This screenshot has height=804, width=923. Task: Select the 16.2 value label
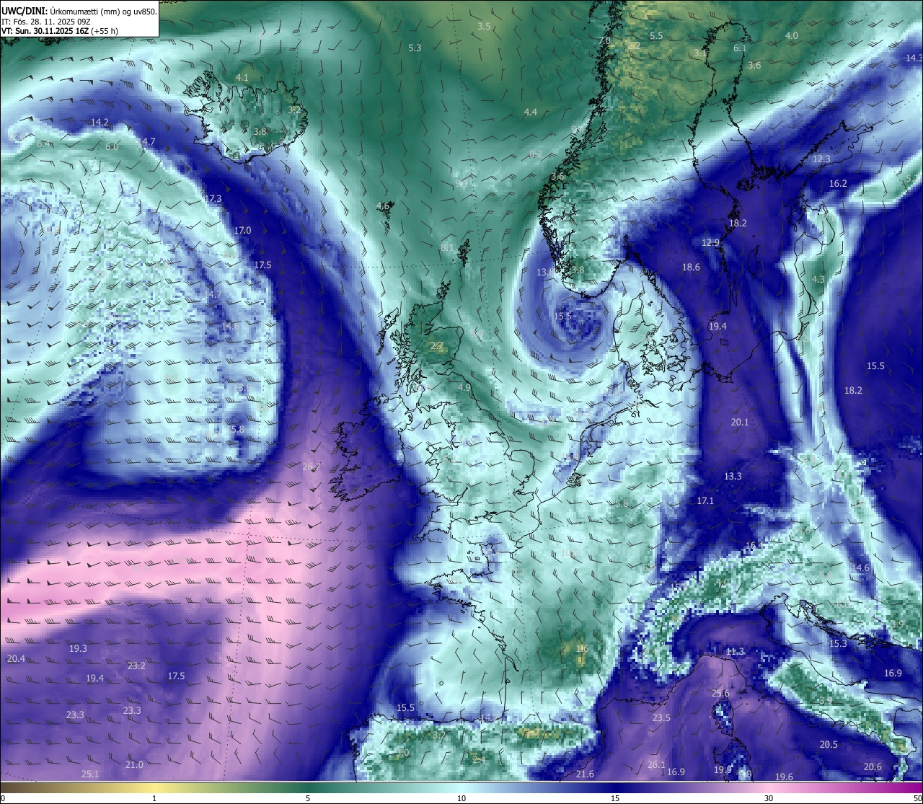838,184
